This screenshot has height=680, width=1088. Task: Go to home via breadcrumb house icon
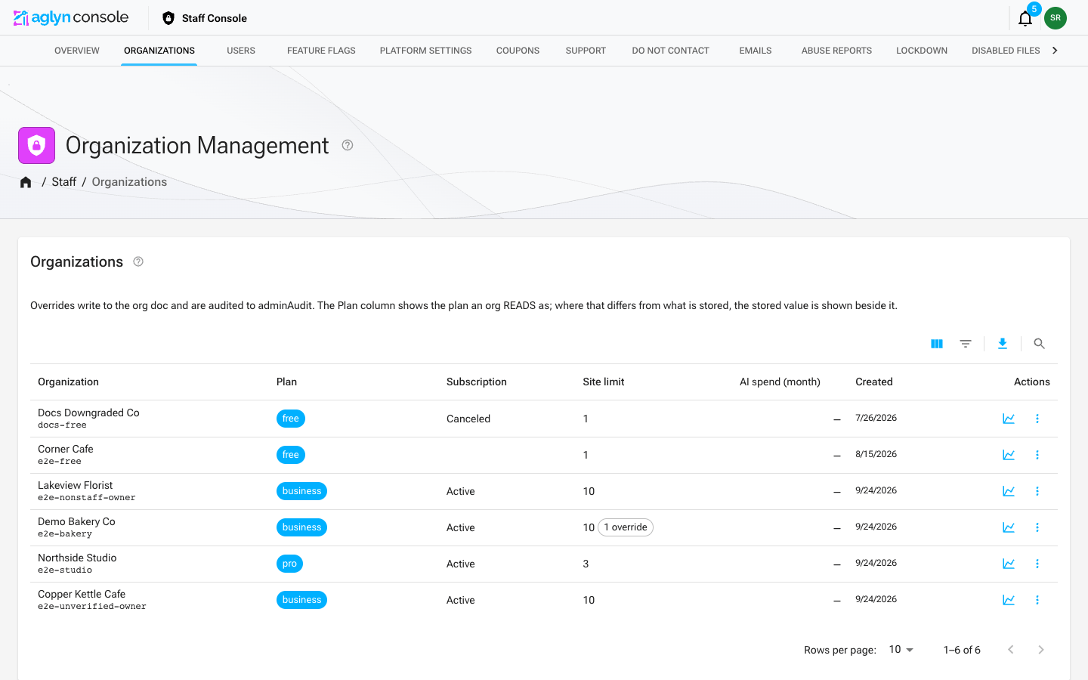click(x=26, y=182)
